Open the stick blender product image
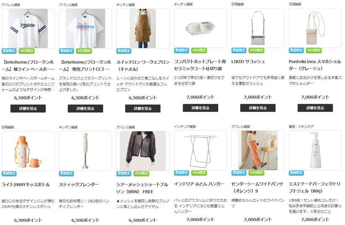This screenshot has width=345, height=225. [85, 151]
